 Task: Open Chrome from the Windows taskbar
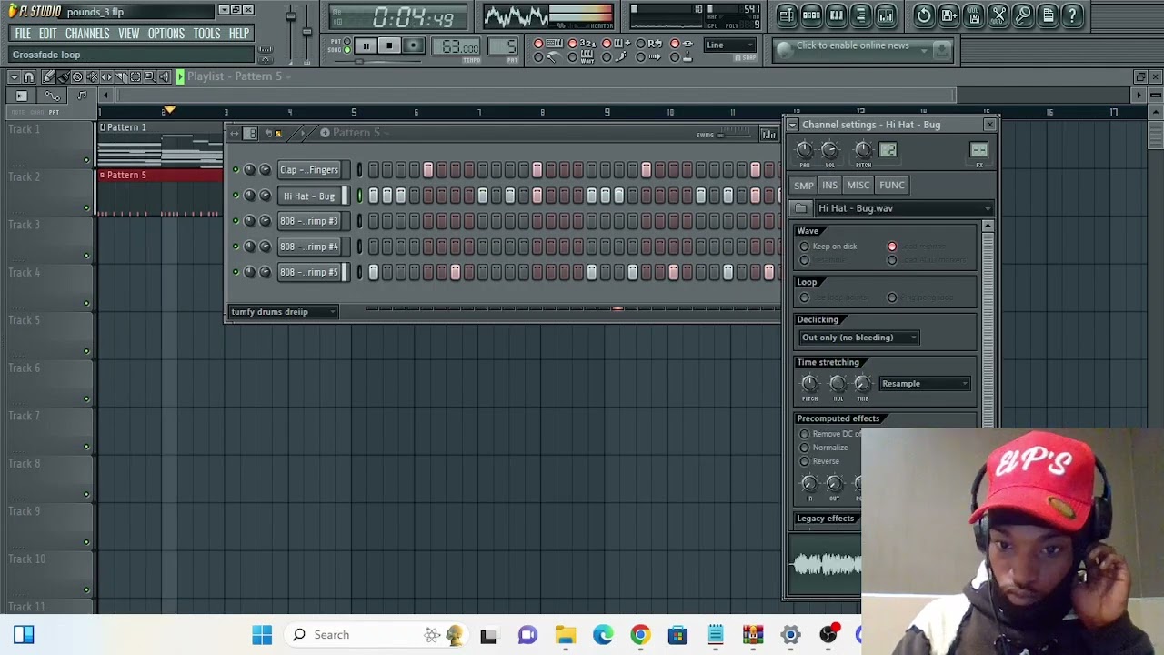point(640,635)
